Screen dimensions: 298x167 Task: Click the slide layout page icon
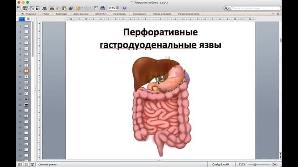coord(96,8)
